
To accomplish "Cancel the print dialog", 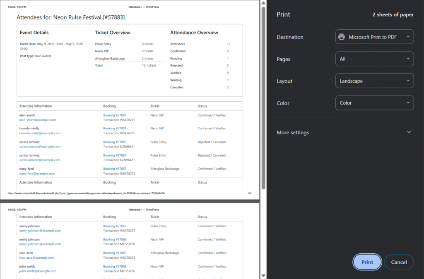I will (399, 262).
